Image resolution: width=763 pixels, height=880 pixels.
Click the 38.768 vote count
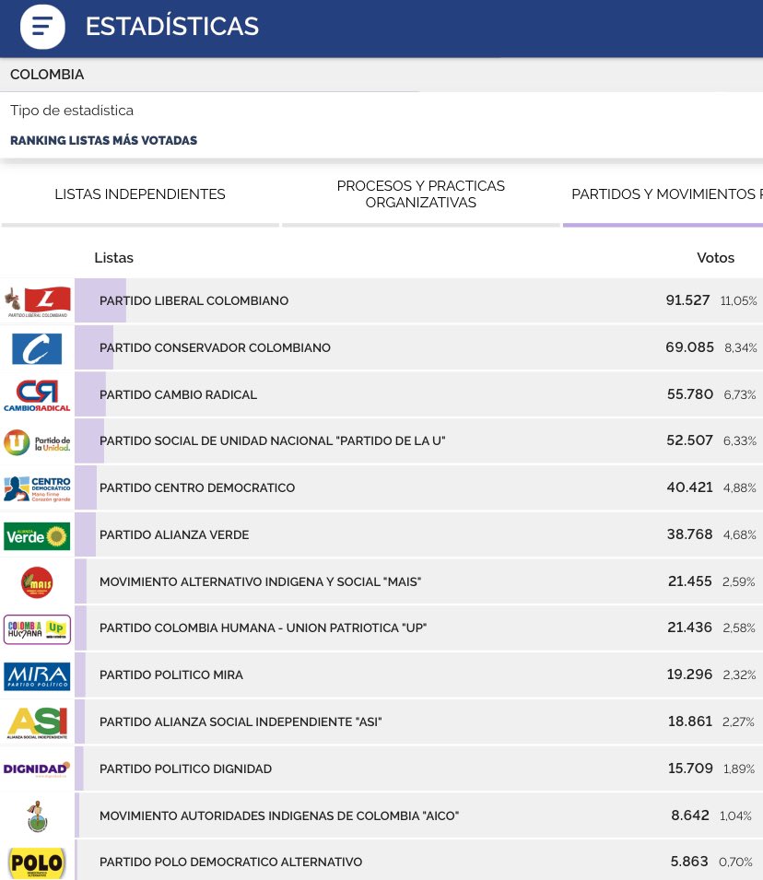click(689, 534)
